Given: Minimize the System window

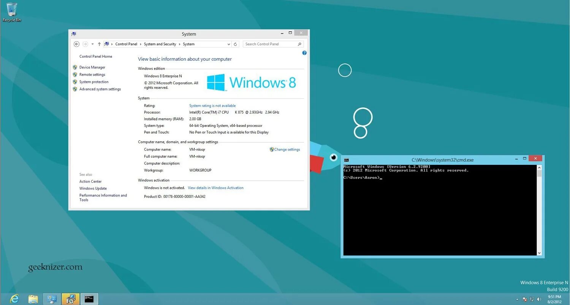Looking at the screenshot, I should tap(282, 33).
